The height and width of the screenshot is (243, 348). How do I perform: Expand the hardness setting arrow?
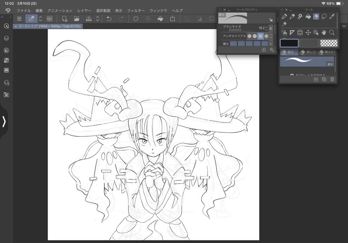tap(271, 44)
